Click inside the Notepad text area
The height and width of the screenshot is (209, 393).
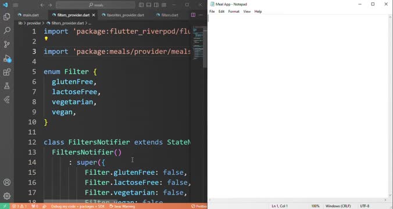(x=298, y=105)
